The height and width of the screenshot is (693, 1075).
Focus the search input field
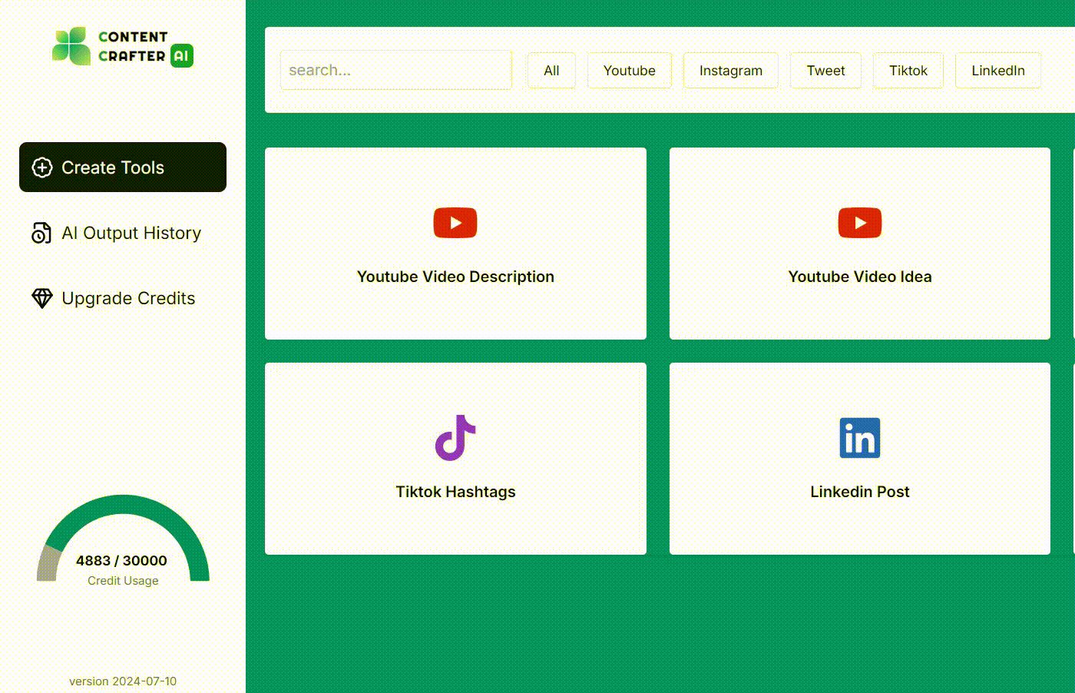point(396,70)
